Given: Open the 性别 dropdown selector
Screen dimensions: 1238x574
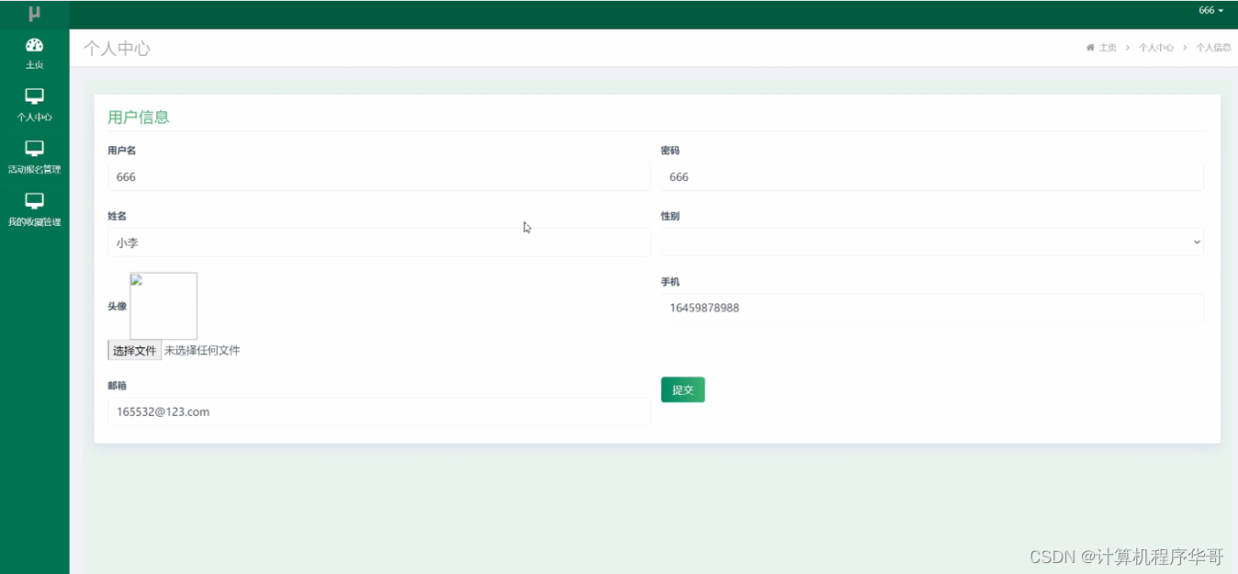Looking at the screenshot, I should click(x=931, y=242).
